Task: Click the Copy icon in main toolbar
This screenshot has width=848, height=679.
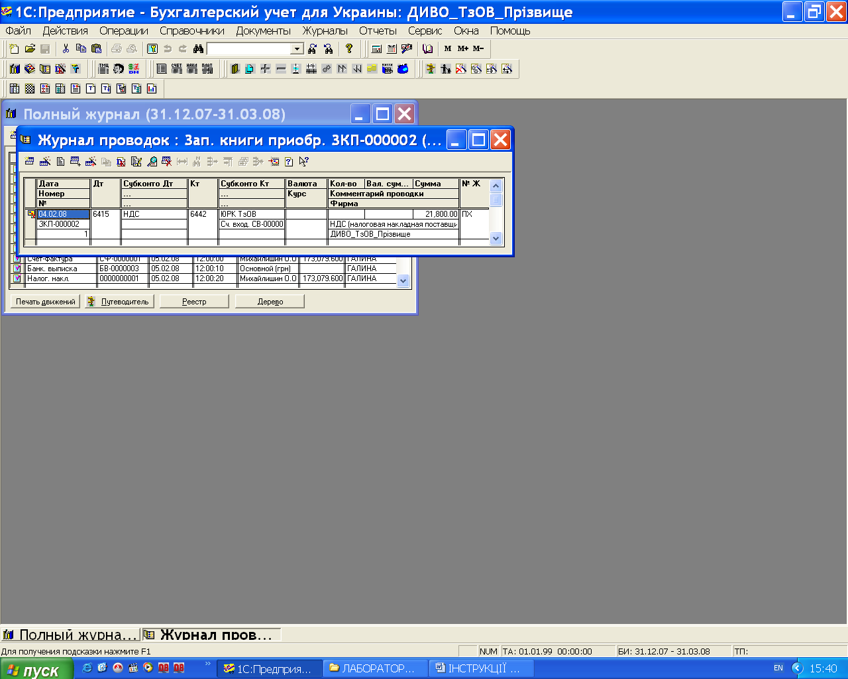Action: click(81, 48)
